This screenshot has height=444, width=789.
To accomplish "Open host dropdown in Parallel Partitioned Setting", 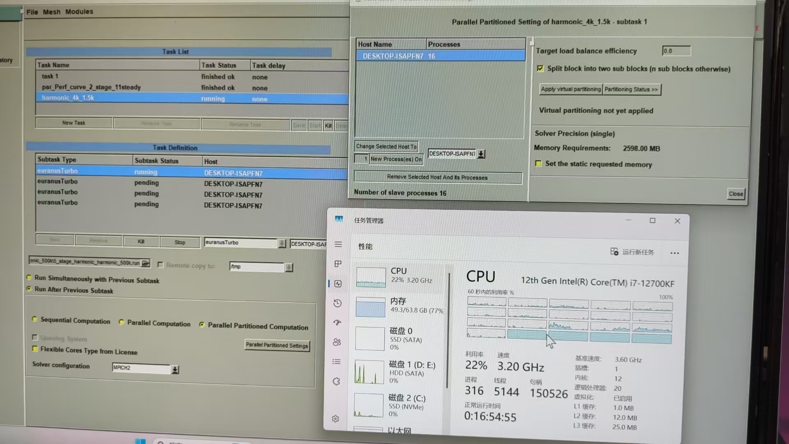I will tap(481, 154).
